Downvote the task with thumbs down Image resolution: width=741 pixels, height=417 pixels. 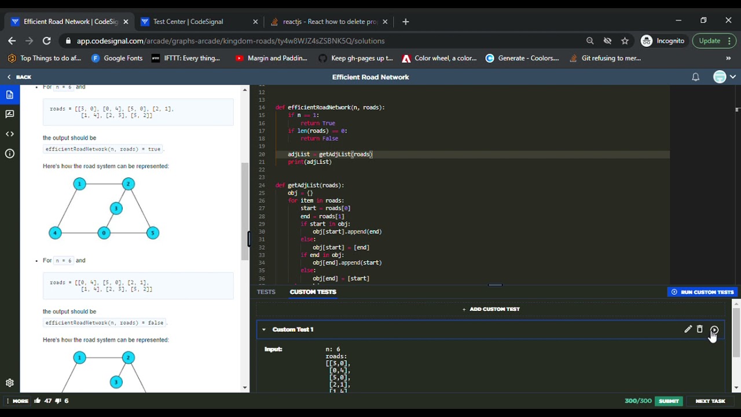[58, 401]
